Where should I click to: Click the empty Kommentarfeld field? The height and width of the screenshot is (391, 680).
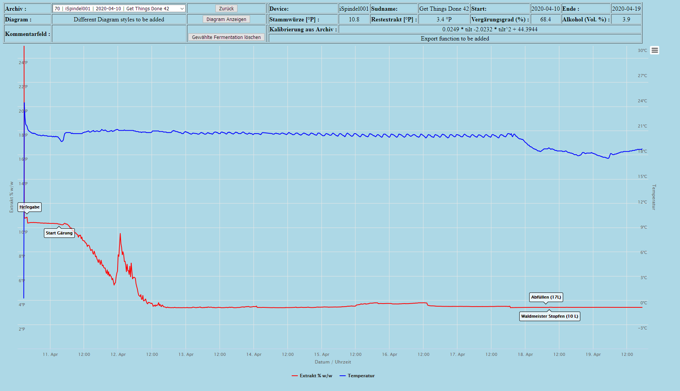pyautogui.click(x=119, y=34)
